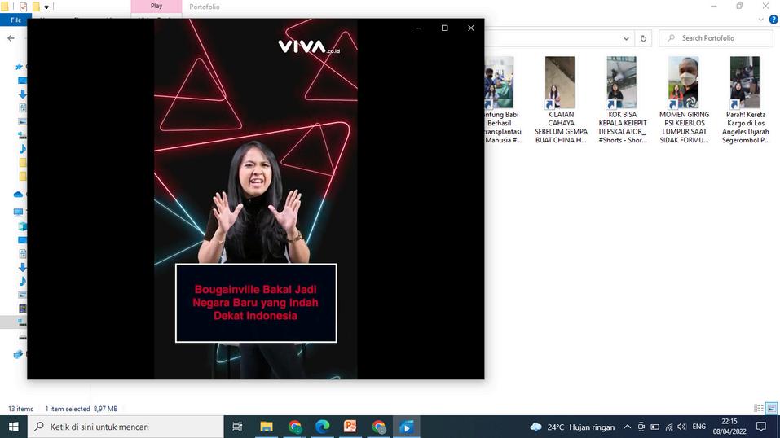Open the address bar history dropdown
The image size is (780, 438).
click(x=626, y=38)
